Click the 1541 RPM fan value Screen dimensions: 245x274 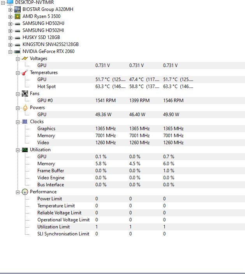click(x=106, y=101)
